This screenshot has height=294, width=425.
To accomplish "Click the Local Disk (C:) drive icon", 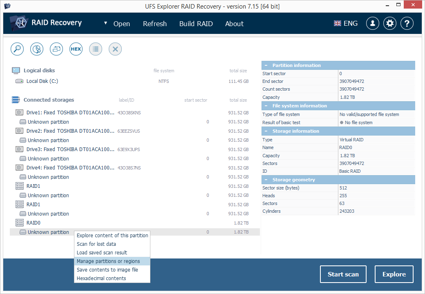I will [19, 81].
